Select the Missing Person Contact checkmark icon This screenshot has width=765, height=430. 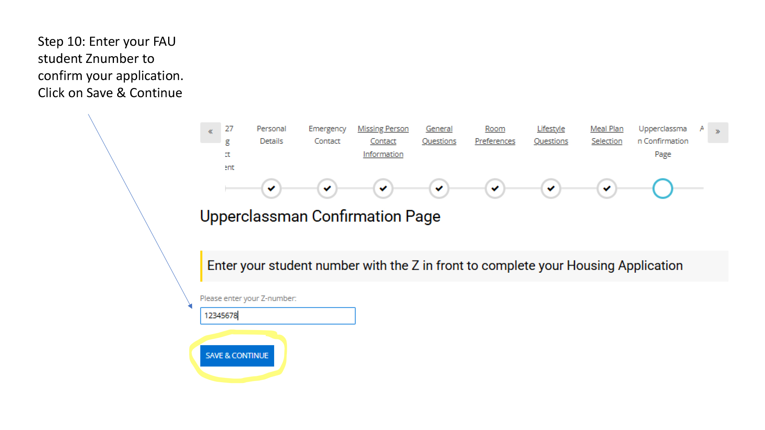383,188
